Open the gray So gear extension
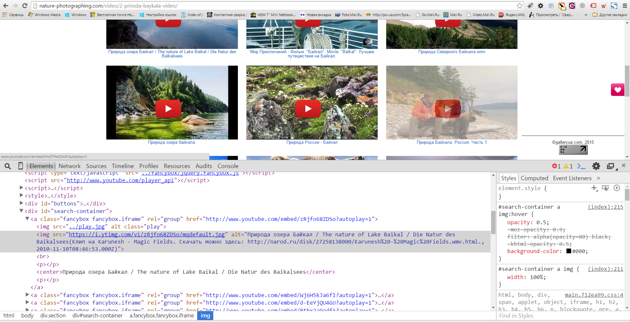This screenshot has width=630, height=322. [x=582, y=6]
